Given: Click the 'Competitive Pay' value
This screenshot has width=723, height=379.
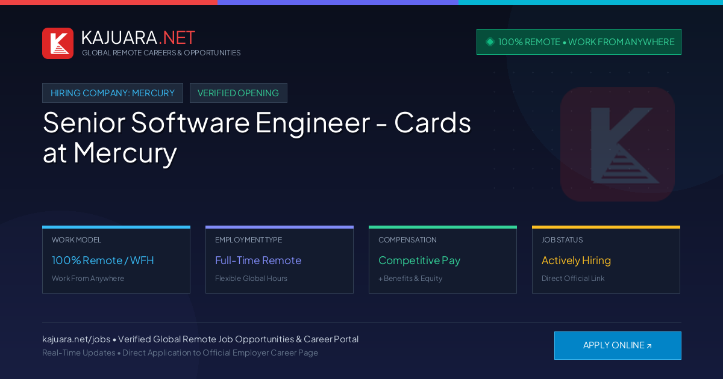Looking at the screenshot, I should [419, 260].
